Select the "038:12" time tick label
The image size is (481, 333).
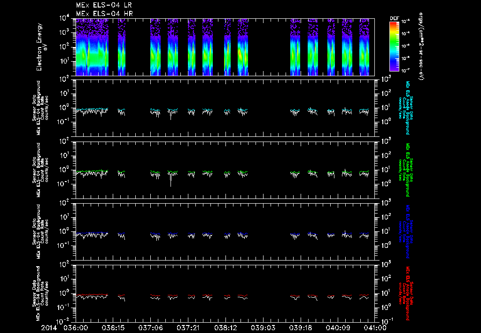(225, 328)
